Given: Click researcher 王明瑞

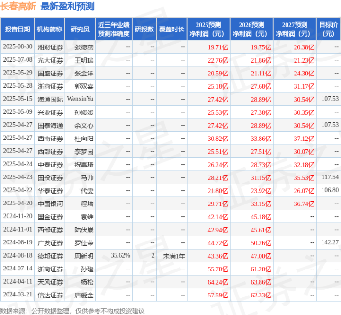Looking at the screenshot, I should 84,60.
